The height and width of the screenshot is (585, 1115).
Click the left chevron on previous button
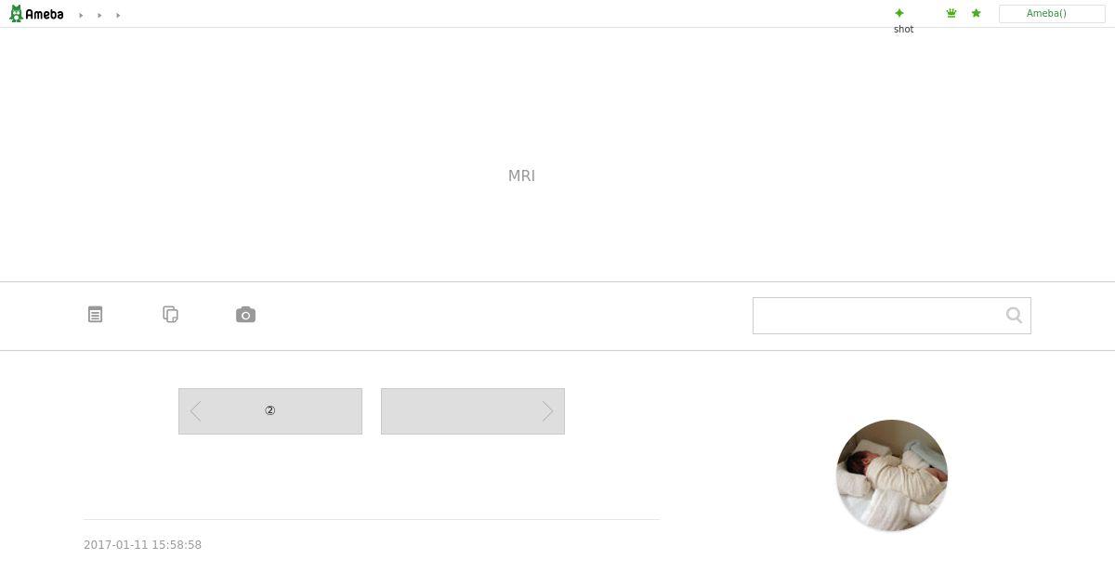coord(195,411)
